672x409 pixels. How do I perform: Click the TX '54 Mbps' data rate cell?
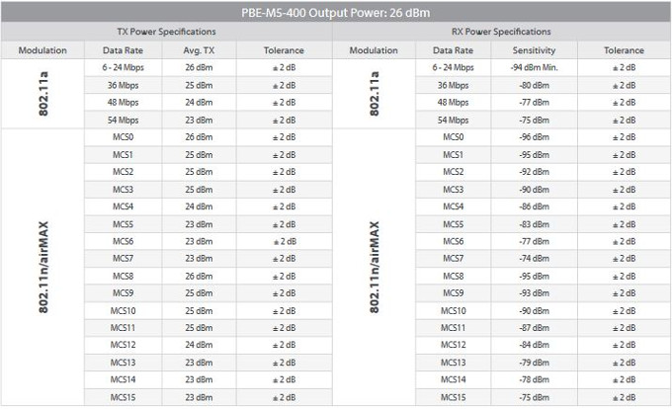coord(123,120)
